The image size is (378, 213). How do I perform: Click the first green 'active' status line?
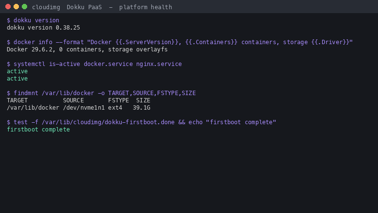coord(17,71)
